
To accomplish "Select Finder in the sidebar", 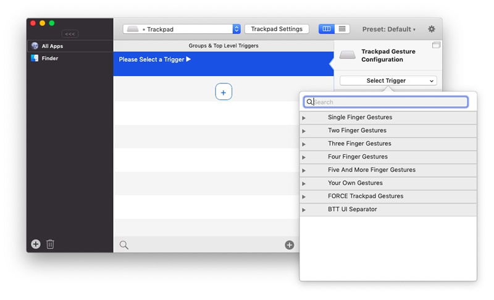I will point(70,58).
